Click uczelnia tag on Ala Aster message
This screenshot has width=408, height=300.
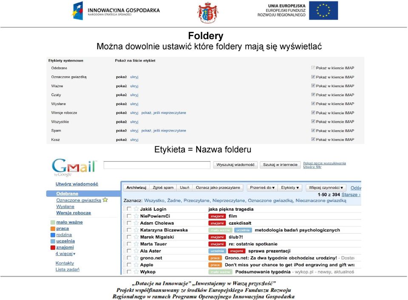[x=217, y=251]
